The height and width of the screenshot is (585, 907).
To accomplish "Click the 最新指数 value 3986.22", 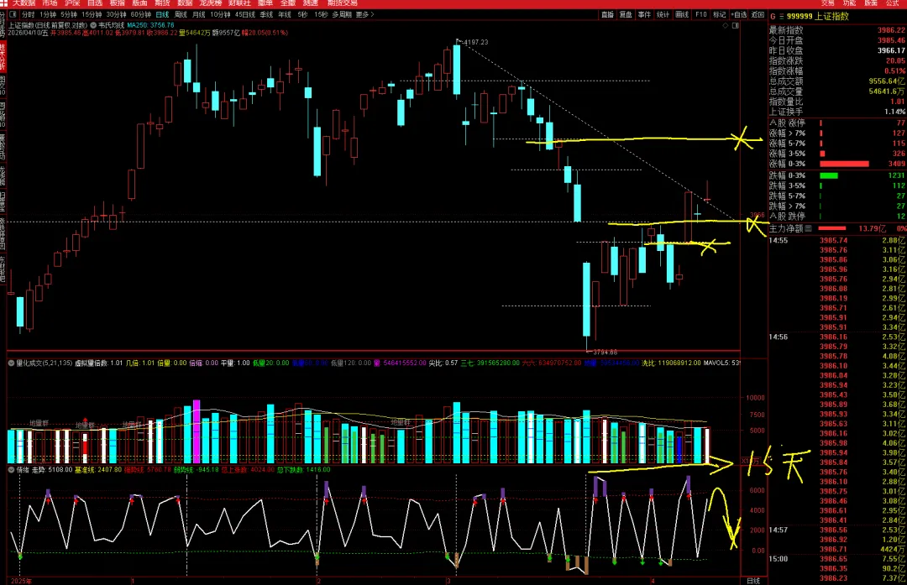I will [x=891, y=30].
